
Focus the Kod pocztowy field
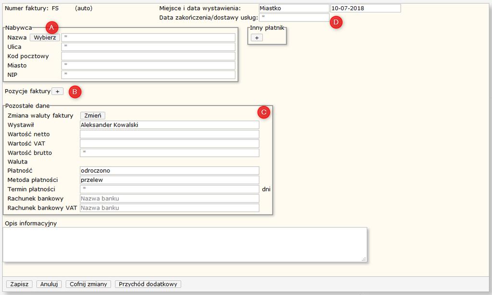click(148, 57)
